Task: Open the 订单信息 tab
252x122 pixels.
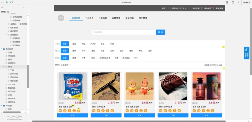Action: click(103, 18)
